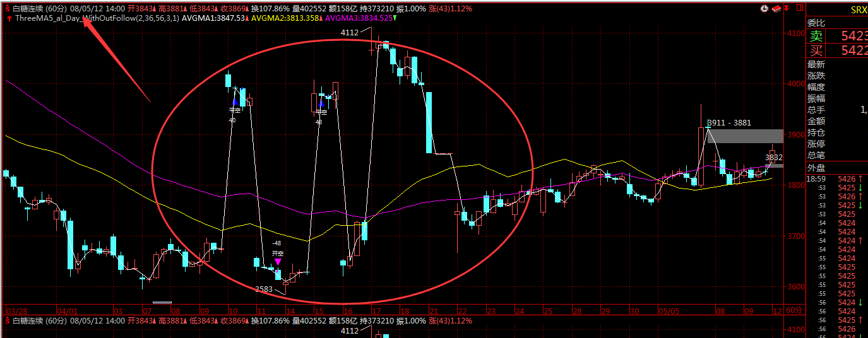The height and width of the screenshot is (338, 868).
Task: Click the 振幅 label in quote panel
Action: [816, 98]
